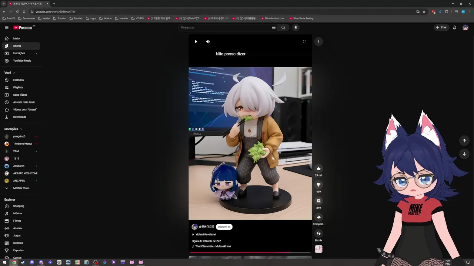The image size is (474, 266).
Task: Enter fullscreen on the Short
Action: pos(304,42)
